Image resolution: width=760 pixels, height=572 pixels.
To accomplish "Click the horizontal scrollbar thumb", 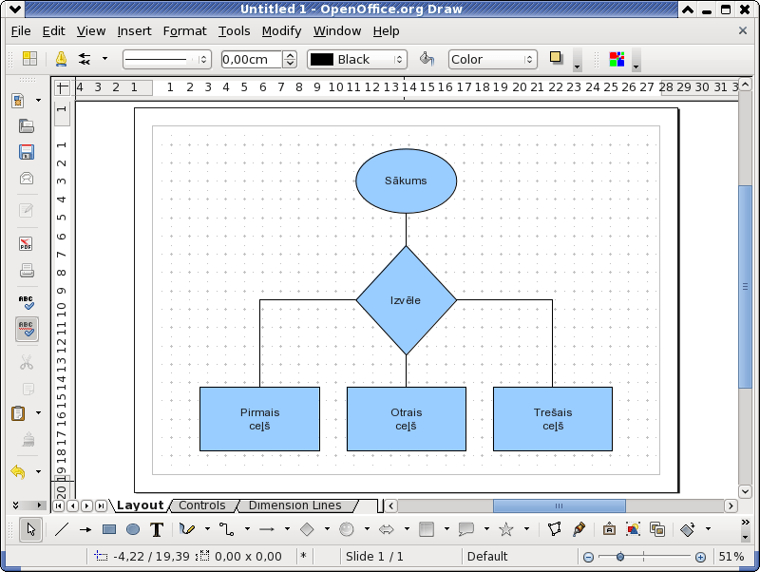I will [x=560, y=506].
